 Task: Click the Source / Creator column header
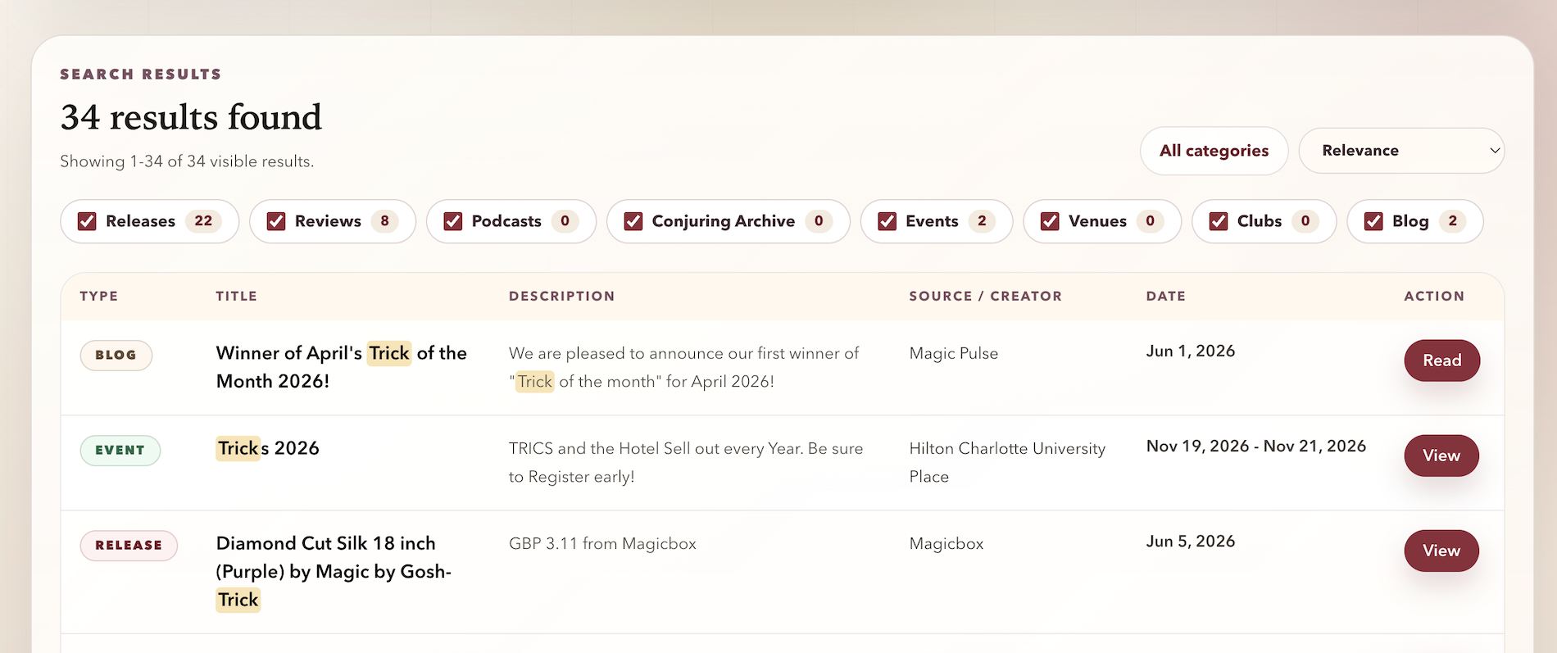(x=985, y=296)
